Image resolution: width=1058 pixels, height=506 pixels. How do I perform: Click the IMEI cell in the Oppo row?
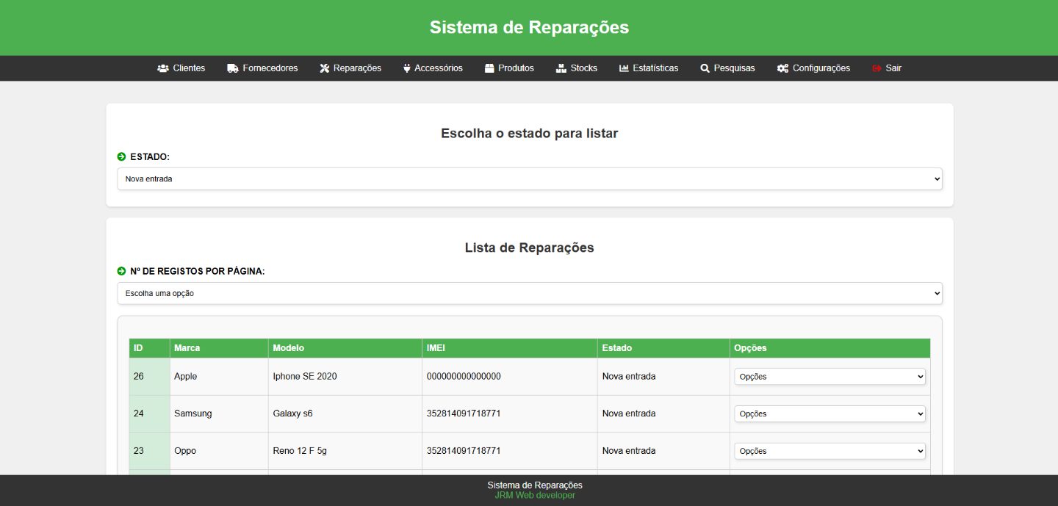(510, 451)
